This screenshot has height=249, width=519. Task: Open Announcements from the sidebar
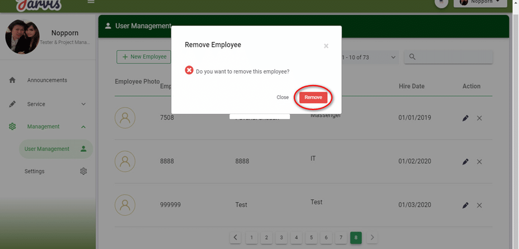tap(47, 80)
